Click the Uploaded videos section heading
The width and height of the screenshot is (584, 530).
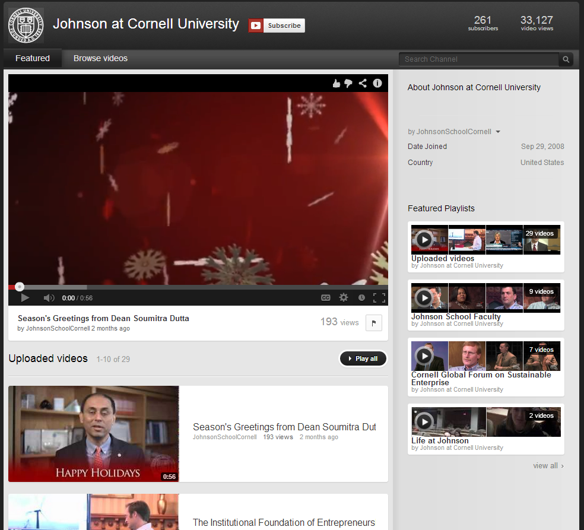click(x=48, y=358)
